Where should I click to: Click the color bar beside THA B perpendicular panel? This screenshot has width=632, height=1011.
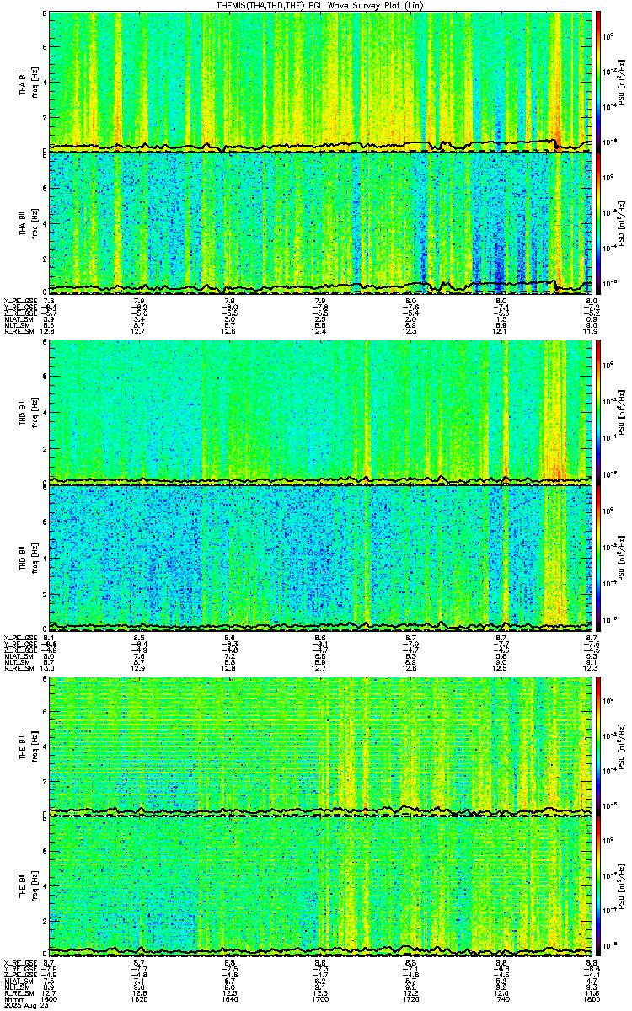[x=599, y=81]
